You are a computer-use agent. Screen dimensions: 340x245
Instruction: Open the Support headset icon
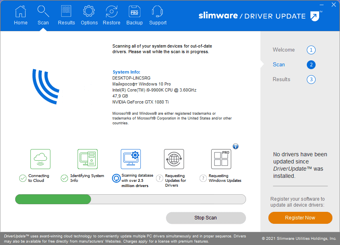(158, 11)
